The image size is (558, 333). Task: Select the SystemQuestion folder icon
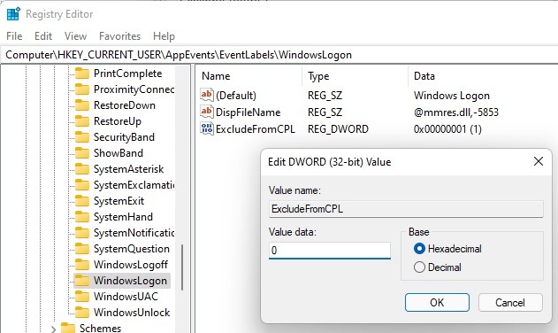pyautogui.click(x=82, y=249)
